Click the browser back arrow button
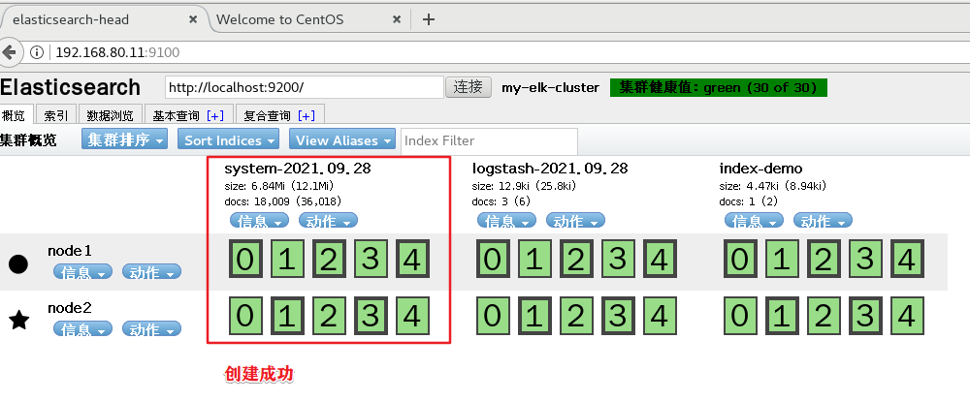 pyautogui.click(x=9, y=52)
